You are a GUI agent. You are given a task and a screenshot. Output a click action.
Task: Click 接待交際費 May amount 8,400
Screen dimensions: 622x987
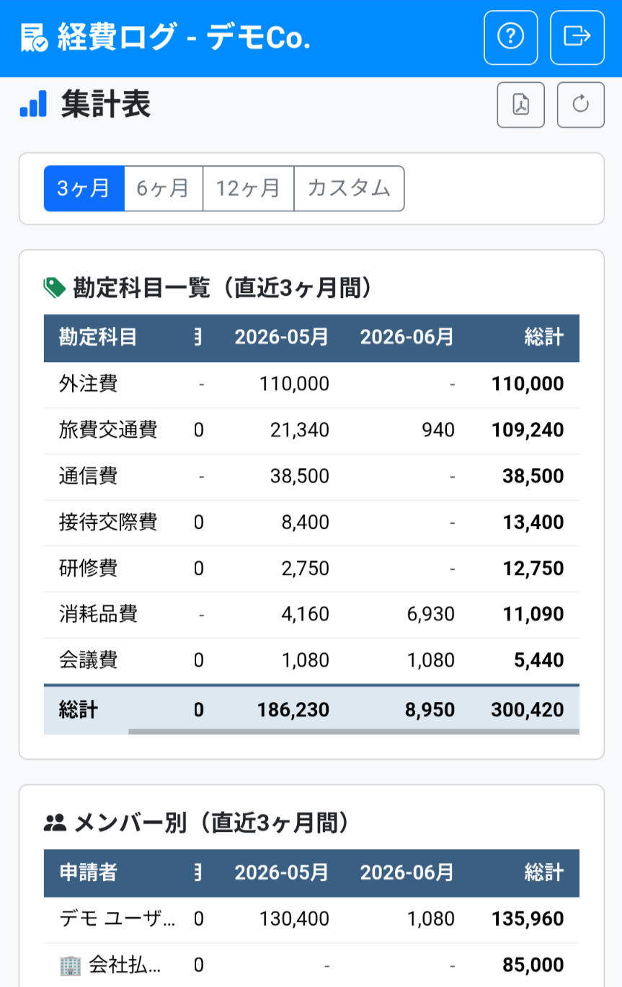pos(305,522)
